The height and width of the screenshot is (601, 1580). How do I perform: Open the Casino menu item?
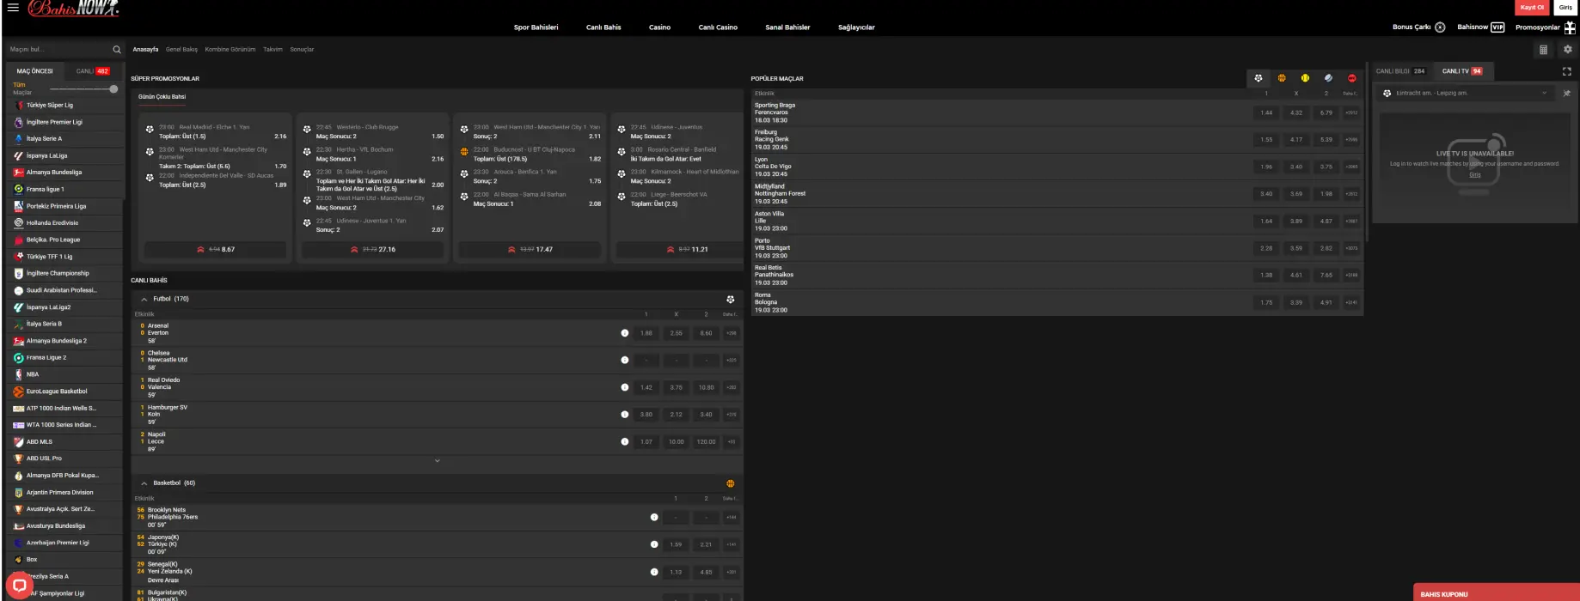(659, 27)
